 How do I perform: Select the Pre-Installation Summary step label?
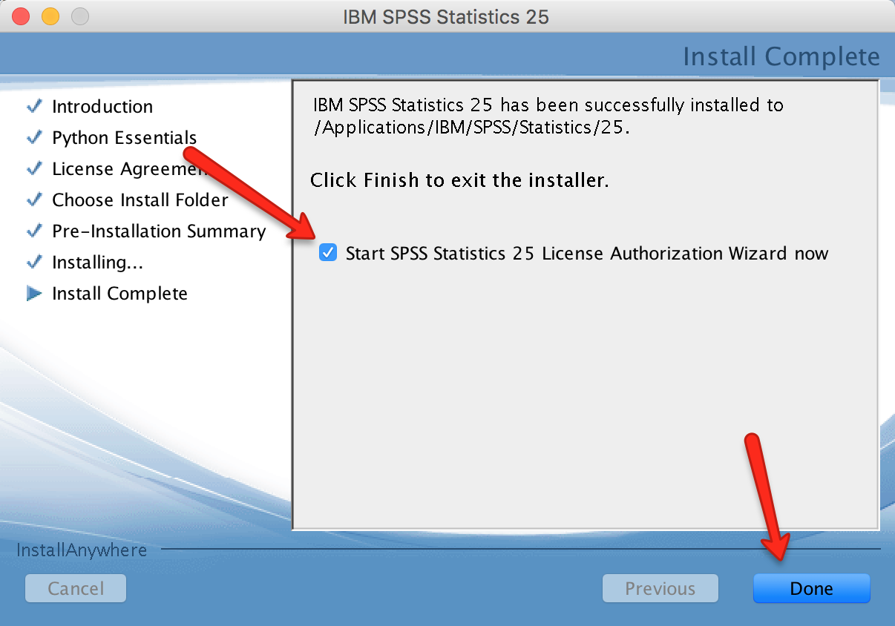click(x=159, y=231)
